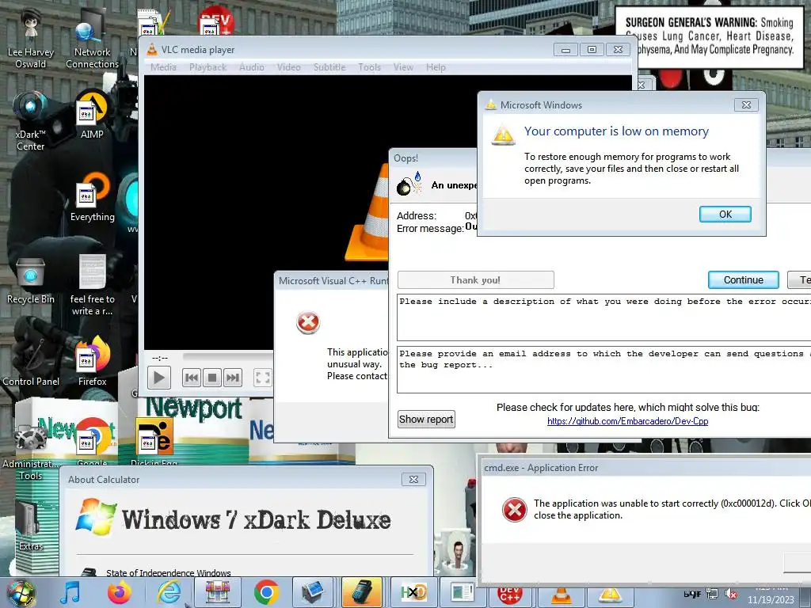Click the VLC play button
Image resolution: width=811 pixels, height=608 pixels.
click(x=159, y=378)
